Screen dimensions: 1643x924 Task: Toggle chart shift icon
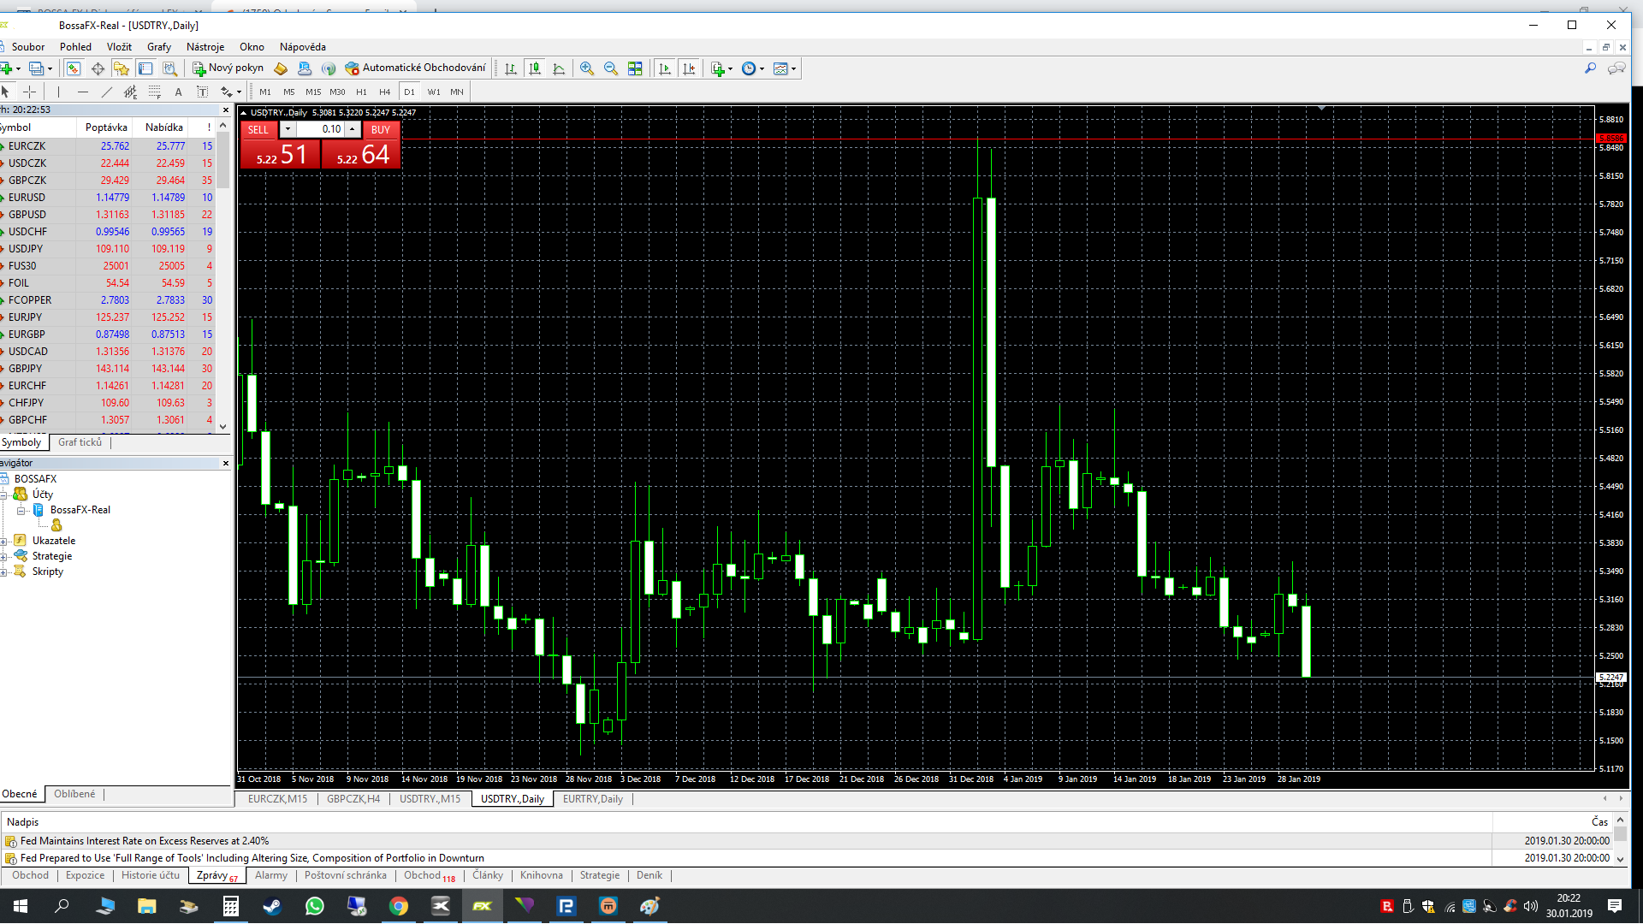click(x=689, y=68)
